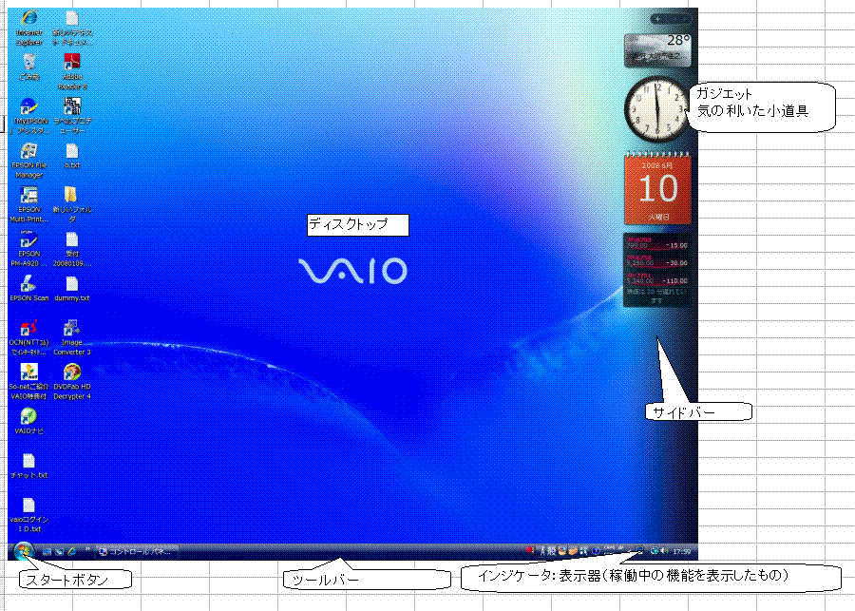This screenshot has height=611, width=855.
Task: Click the analog clock gadget in sidebar
Action: coord(656,108)
